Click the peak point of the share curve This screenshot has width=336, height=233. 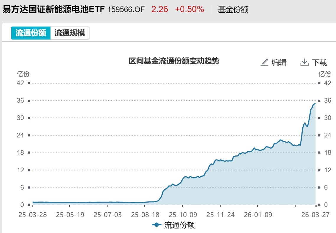pyautogui.click(x=315, y=104)
